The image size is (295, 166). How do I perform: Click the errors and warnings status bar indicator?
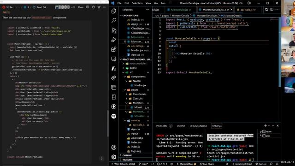point(162,164)
